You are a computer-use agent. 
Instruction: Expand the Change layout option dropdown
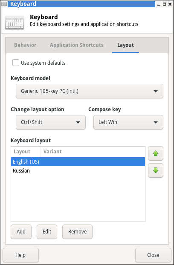pos(51,122)
